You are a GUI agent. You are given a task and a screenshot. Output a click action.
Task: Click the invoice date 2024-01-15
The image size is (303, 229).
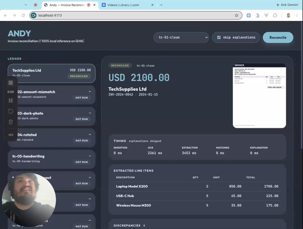coord(148,94)
